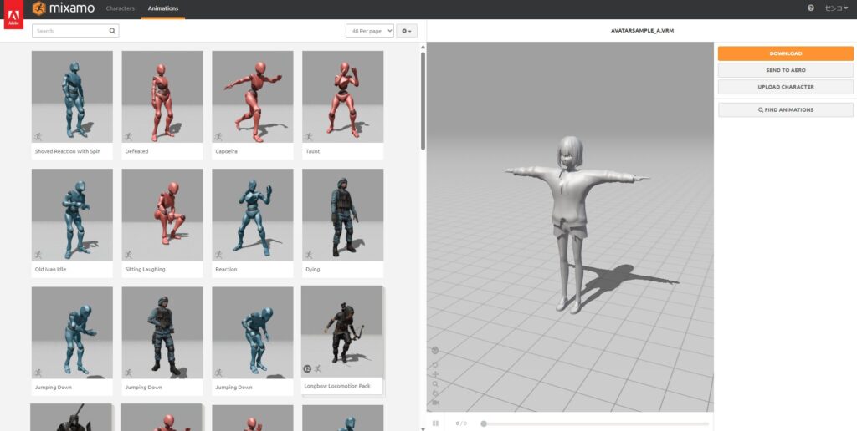Select the Animations tab
The image size is (857, 431).
pyautogui.click(x=162, y=8)
